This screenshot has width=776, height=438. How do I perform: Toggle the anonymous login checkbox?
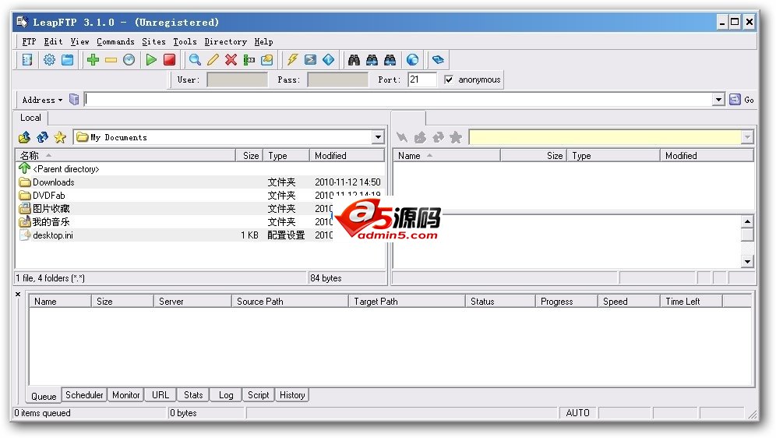(448, 79)
